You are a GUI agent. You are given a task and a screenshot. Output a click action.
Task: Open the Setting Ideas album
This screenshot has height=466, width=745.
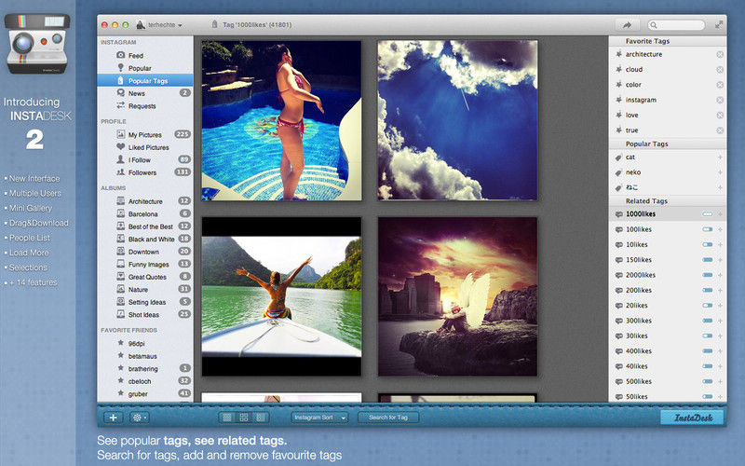click(145, 302)
